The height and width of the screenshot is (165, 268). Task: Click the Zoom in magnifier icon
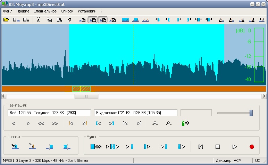[x=155, y=123]
